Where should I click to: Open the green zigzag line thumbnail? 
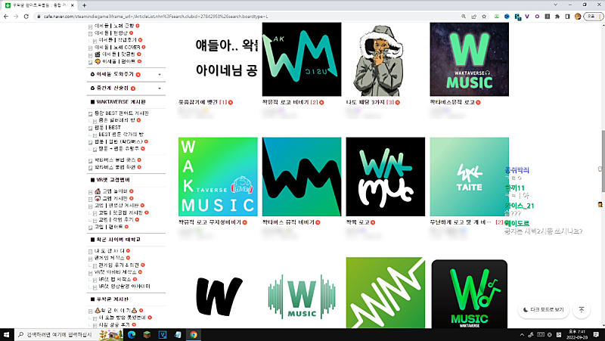[x=386, y=293]
